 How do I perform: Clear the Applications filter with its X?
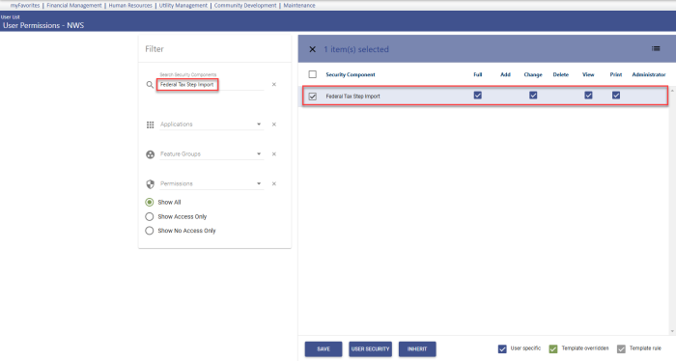[x=273, y=125]
